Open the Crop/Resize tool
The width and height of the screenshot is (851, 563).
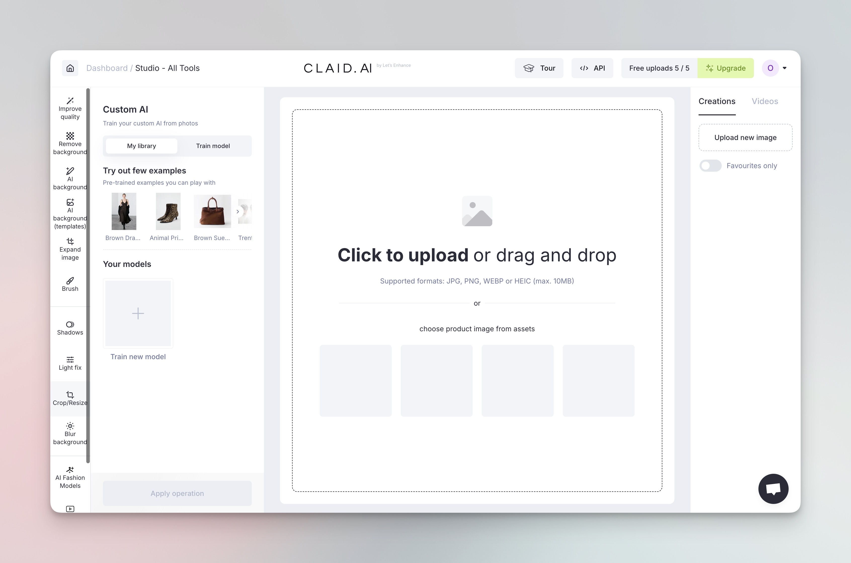70,399
